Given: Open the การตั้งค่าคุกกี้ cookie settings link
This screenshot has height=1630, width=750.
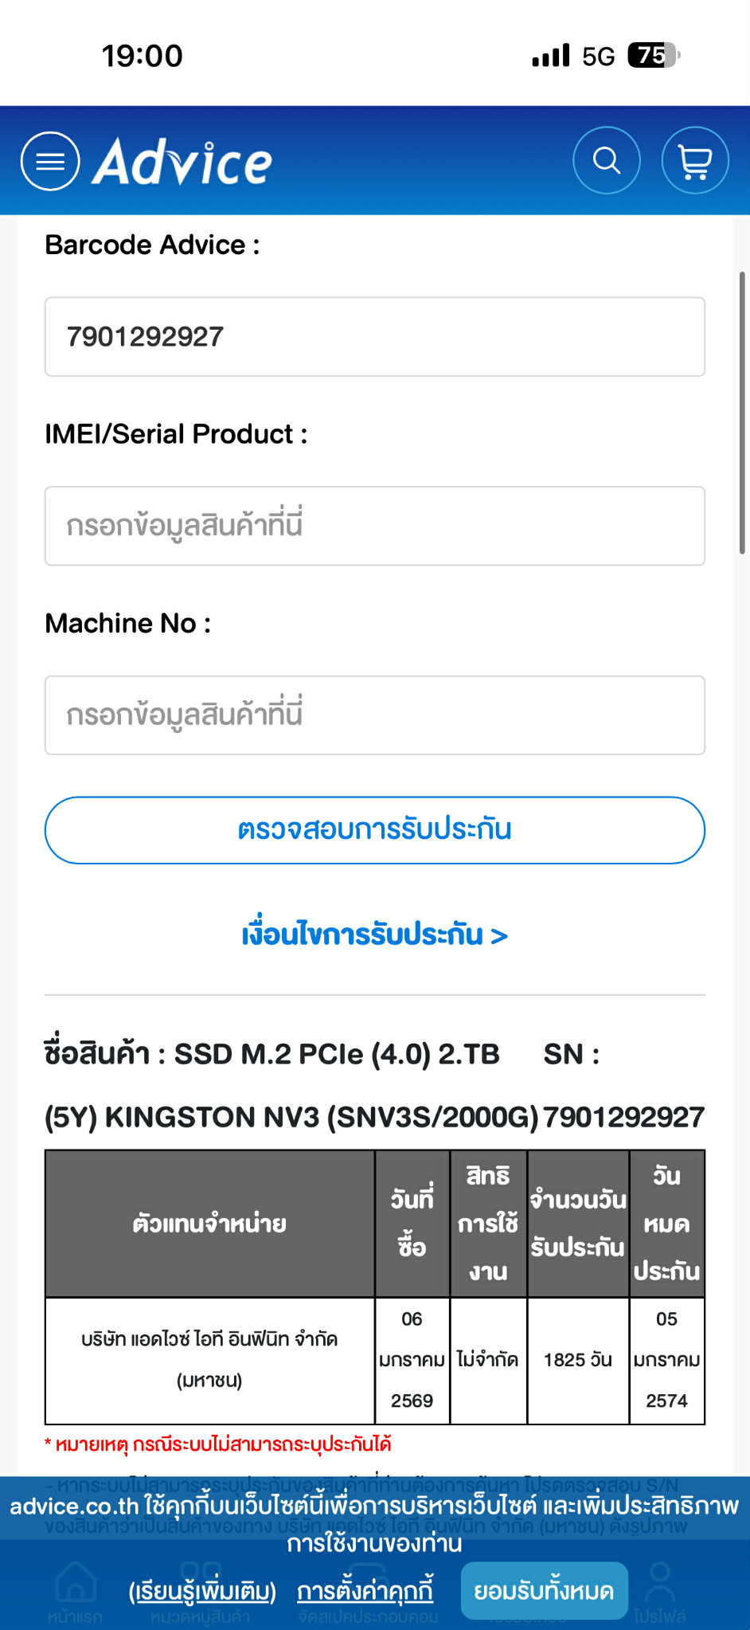Looking at the screenshot, I should (x=365, y=1591).
